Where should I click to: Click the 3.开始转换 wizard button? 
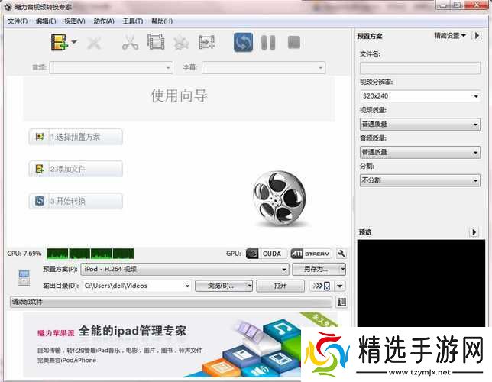pyautogui.click(x=75, y=201)
